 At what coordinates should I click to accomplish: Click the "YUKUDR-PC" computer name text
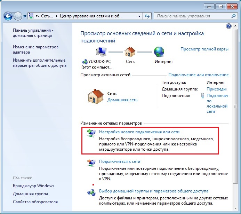[x=99, y=62]
